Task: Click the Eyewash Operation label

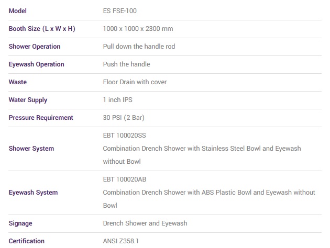Action: [37, 64]
